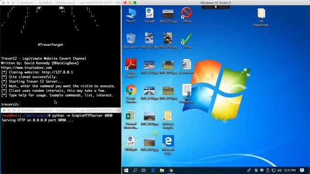Image resolution: width=310 pixels, height=174 pixels.
Task: Click 'Written by: David Kennedy' line
Action: tap(40, 63)
